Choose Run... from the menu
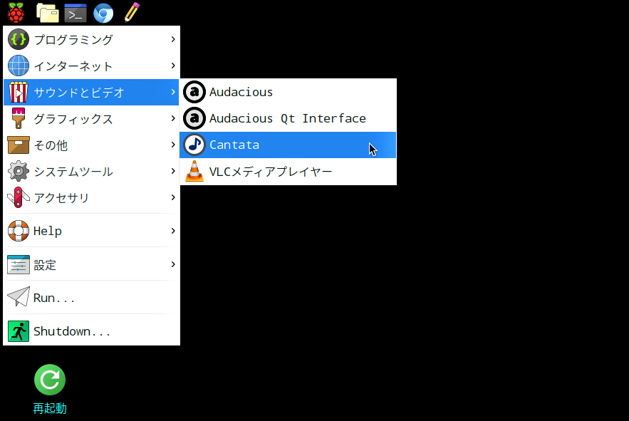 tap(91, 297)
